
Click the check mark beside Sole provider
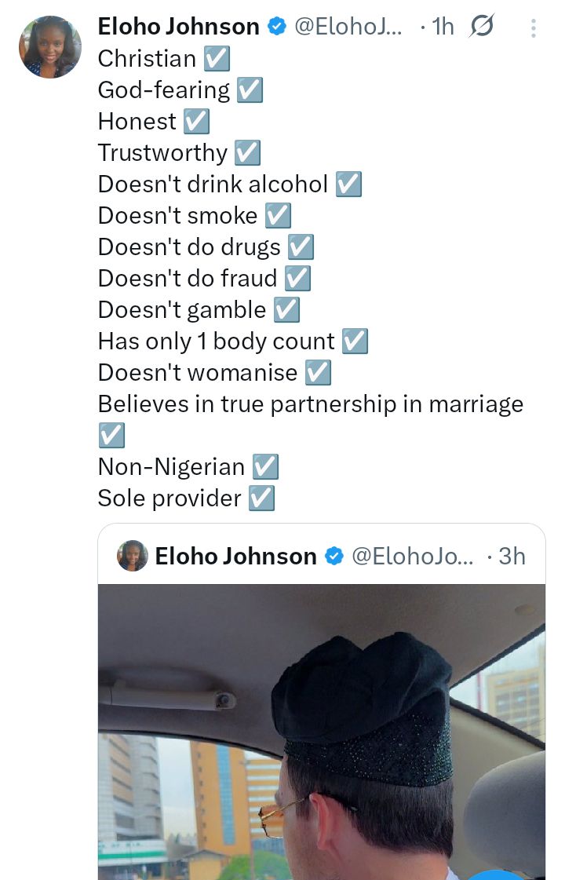click(261, 498)
